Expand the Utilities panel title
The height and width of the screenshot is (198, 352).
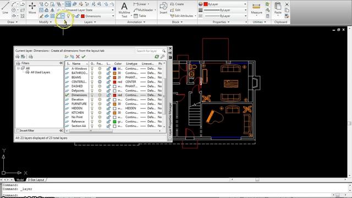259,22
